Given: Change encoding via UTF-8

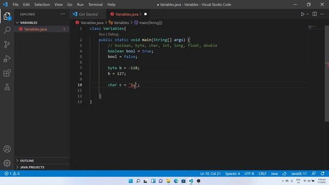Looking at the screenshot, I should pos(249,174).
